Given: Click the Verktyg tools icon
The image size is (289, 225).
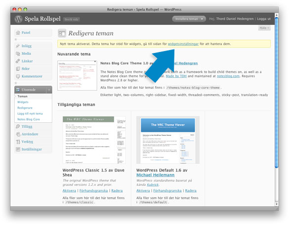Looking at the screenshot, I should coord(18,142).
